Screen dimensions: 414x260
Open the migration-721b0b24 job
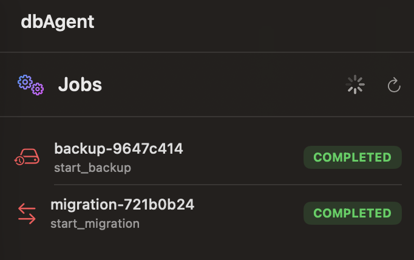(122, 205)
